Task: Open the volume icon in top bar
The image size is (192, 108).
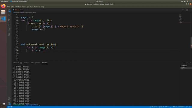Action: point(185,1)
